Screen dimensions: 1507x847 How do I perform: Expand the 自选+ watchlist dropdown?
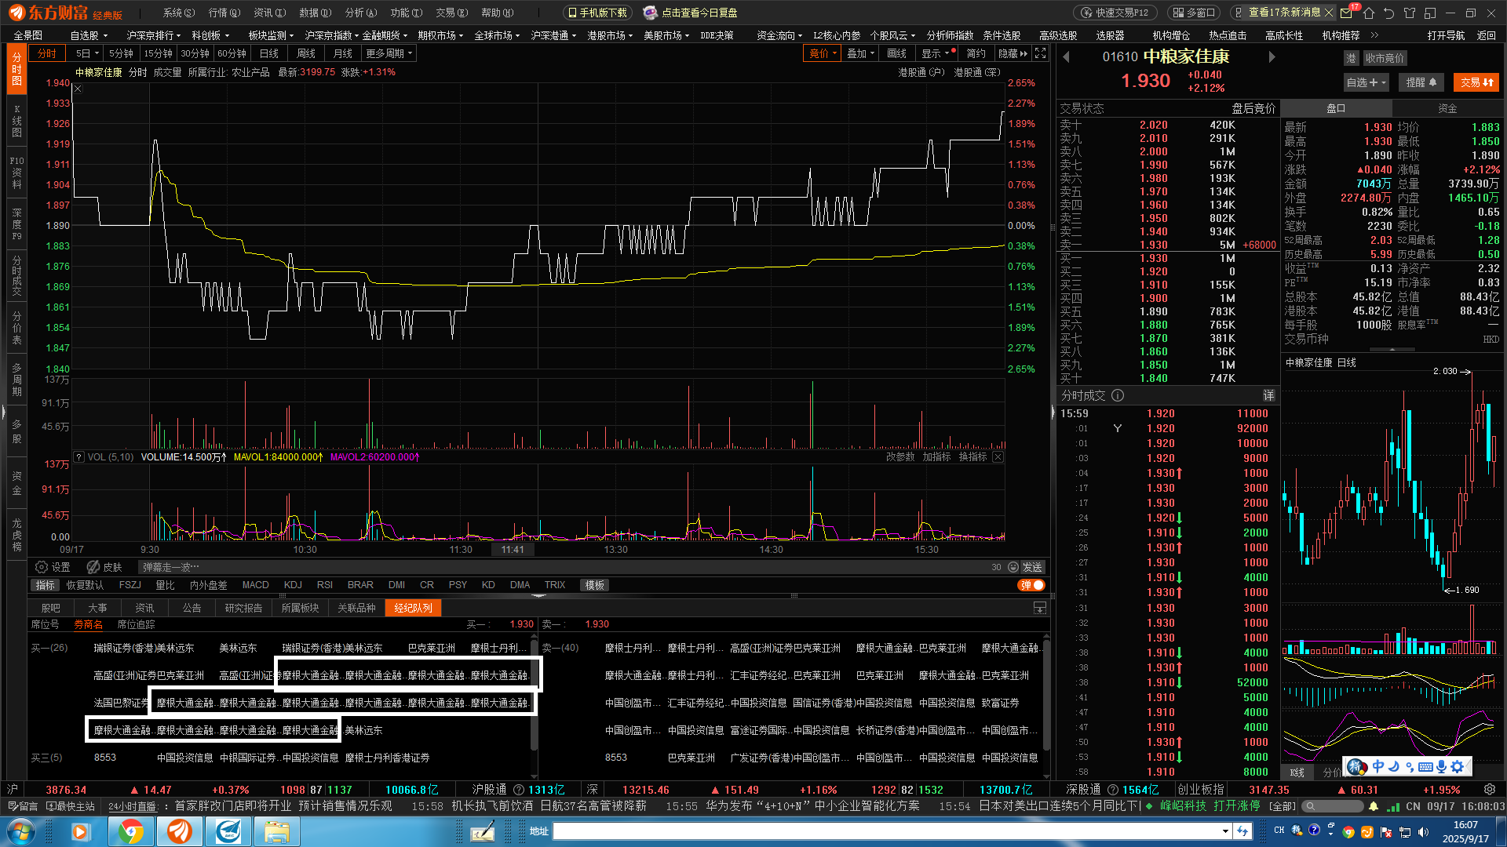(1367, 82)
